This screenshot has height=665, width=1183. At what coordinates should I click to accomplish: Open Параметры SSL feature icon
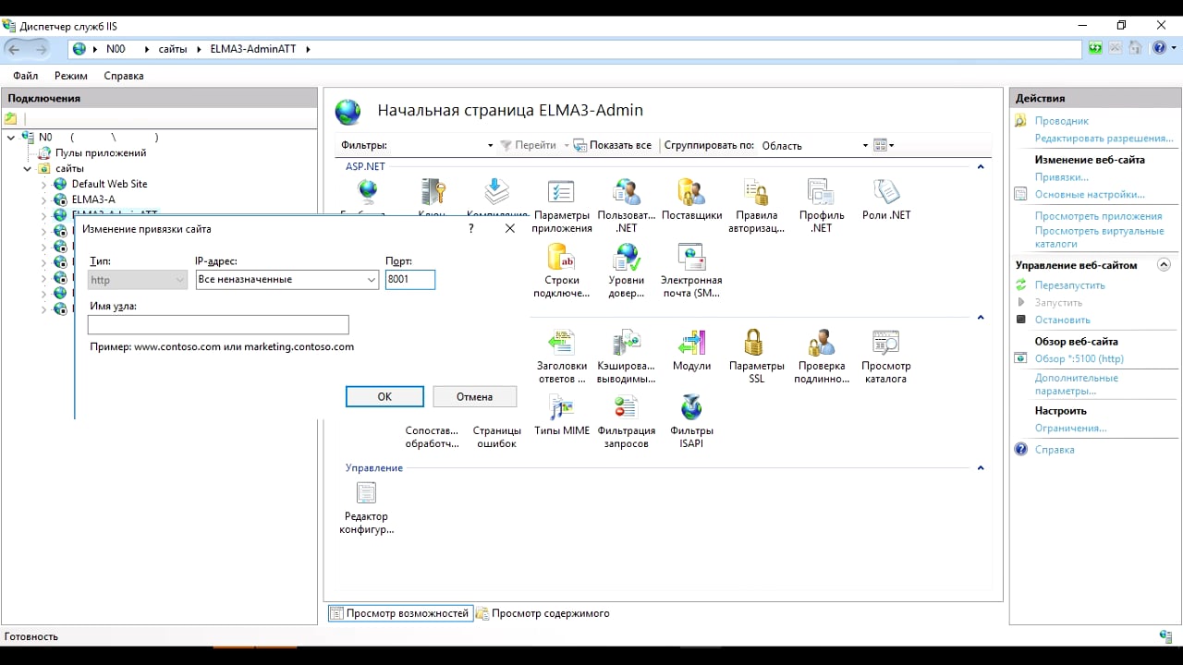point(756,357)
